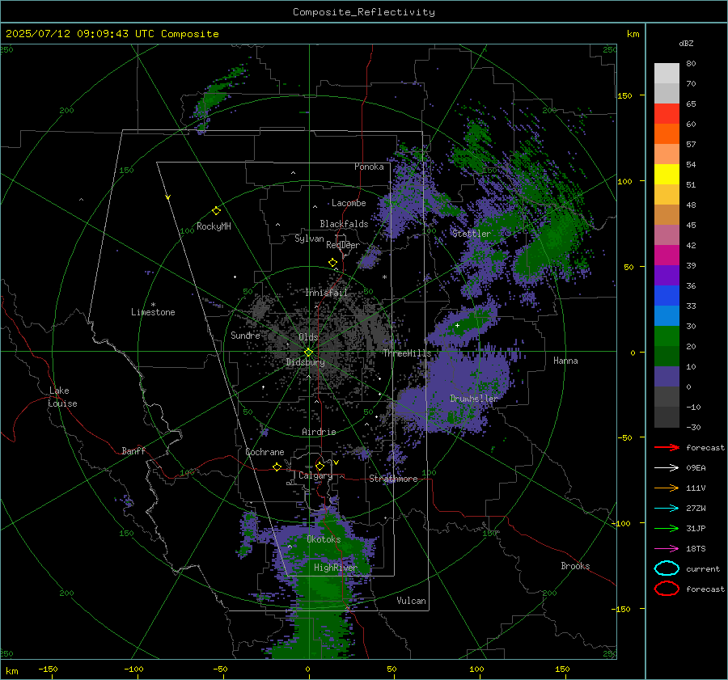The width and height of the screenshot is (728, 680).
Task: Click the Sylvan label
Action: (x=309, y=239)
